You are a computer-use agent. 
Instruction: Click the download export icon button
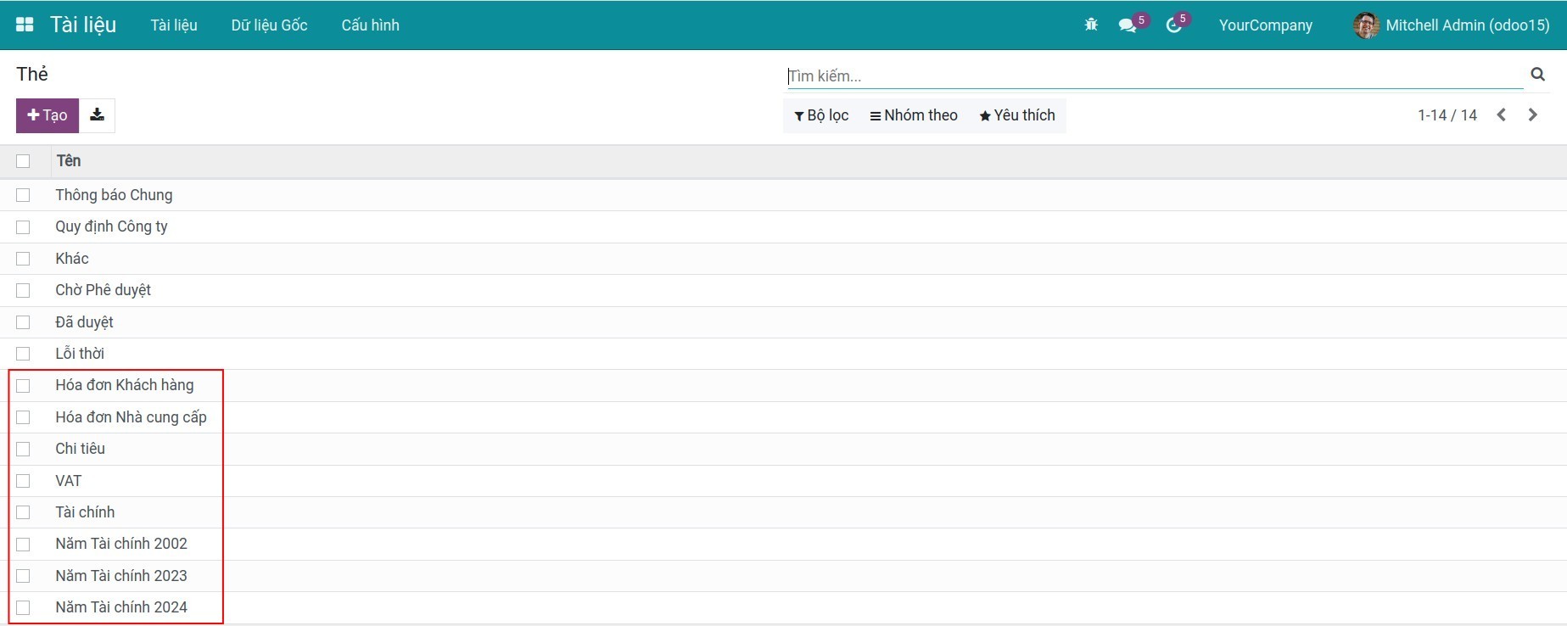point(98,115)
